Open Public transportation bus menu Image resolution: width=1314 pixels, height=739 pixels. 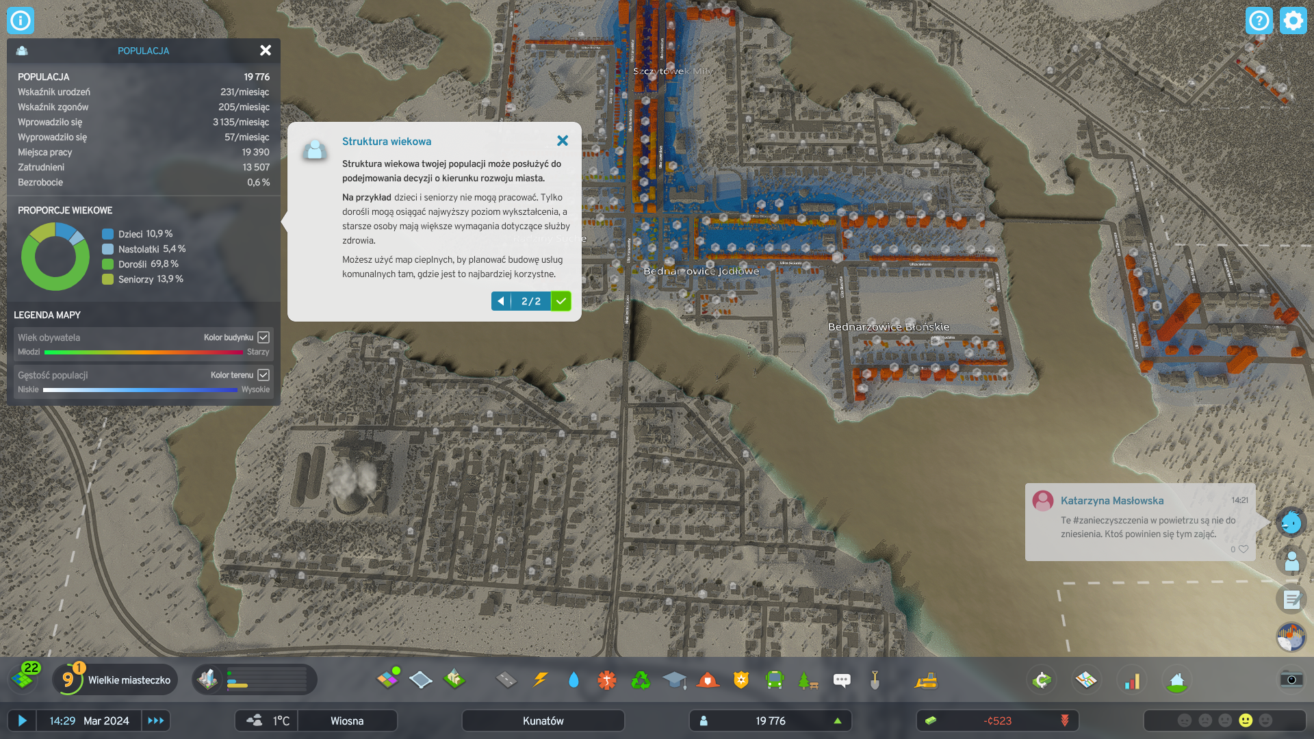click(775, 679)
